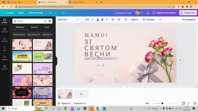Open the grid view icon

(x=183, y=103)
